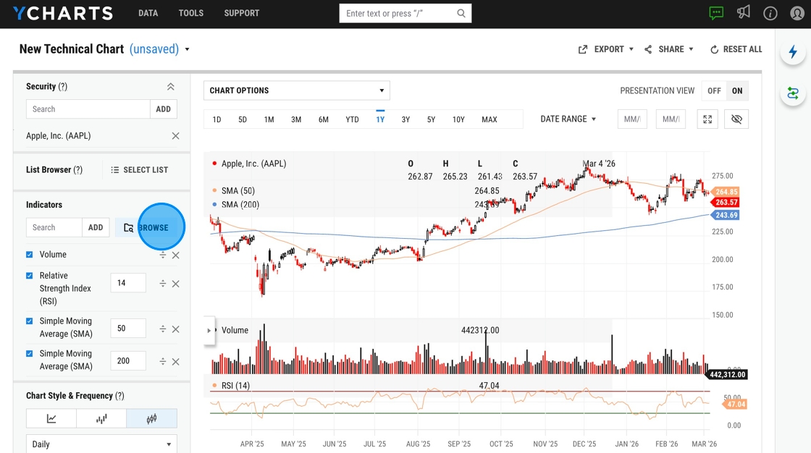Click the reorder handle for RSI
The width and height of the screenshot is (811, 453).
(162, 284)
